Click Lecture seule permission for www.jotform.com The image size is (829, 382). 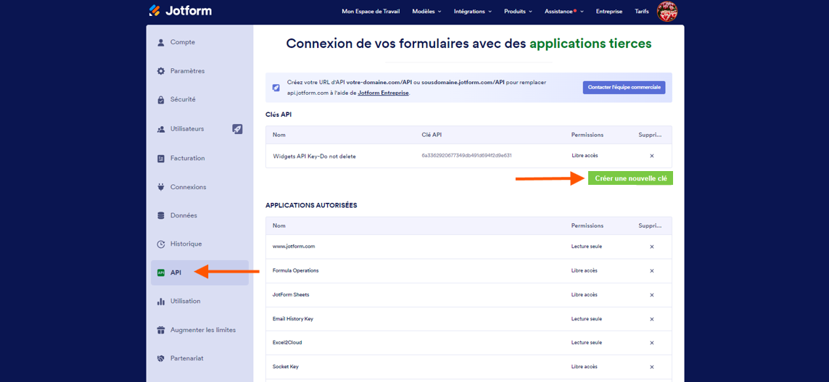coord(587,246)
